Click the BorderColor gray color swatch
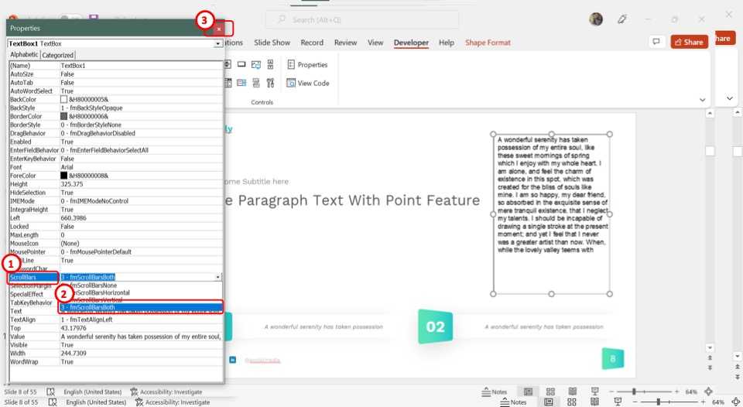The width and height of the screenshot is (743, 407). 64,116
